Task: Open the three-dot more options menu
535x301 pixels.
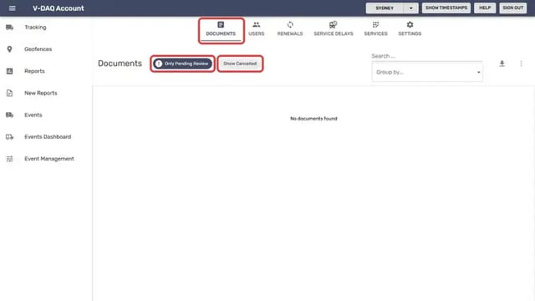Action: coord(521,64)
